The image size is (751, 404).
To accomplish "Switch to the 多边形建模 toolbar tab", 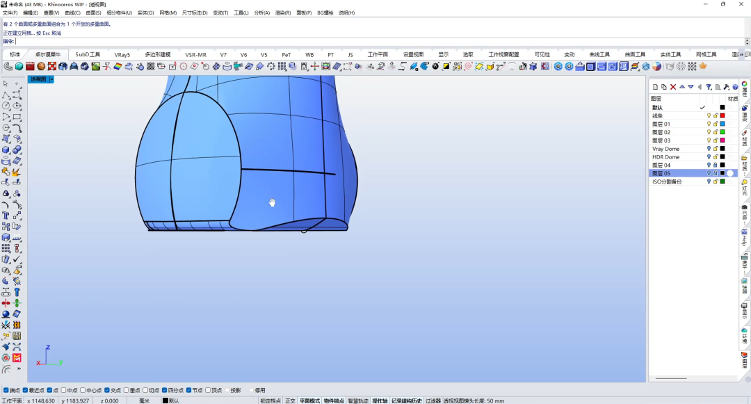I will (158, 54).
